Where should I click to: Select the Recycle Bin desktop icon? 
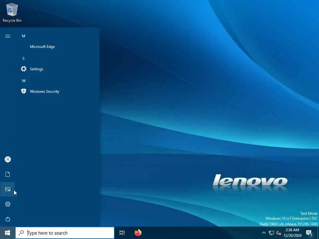pos(12,12)
